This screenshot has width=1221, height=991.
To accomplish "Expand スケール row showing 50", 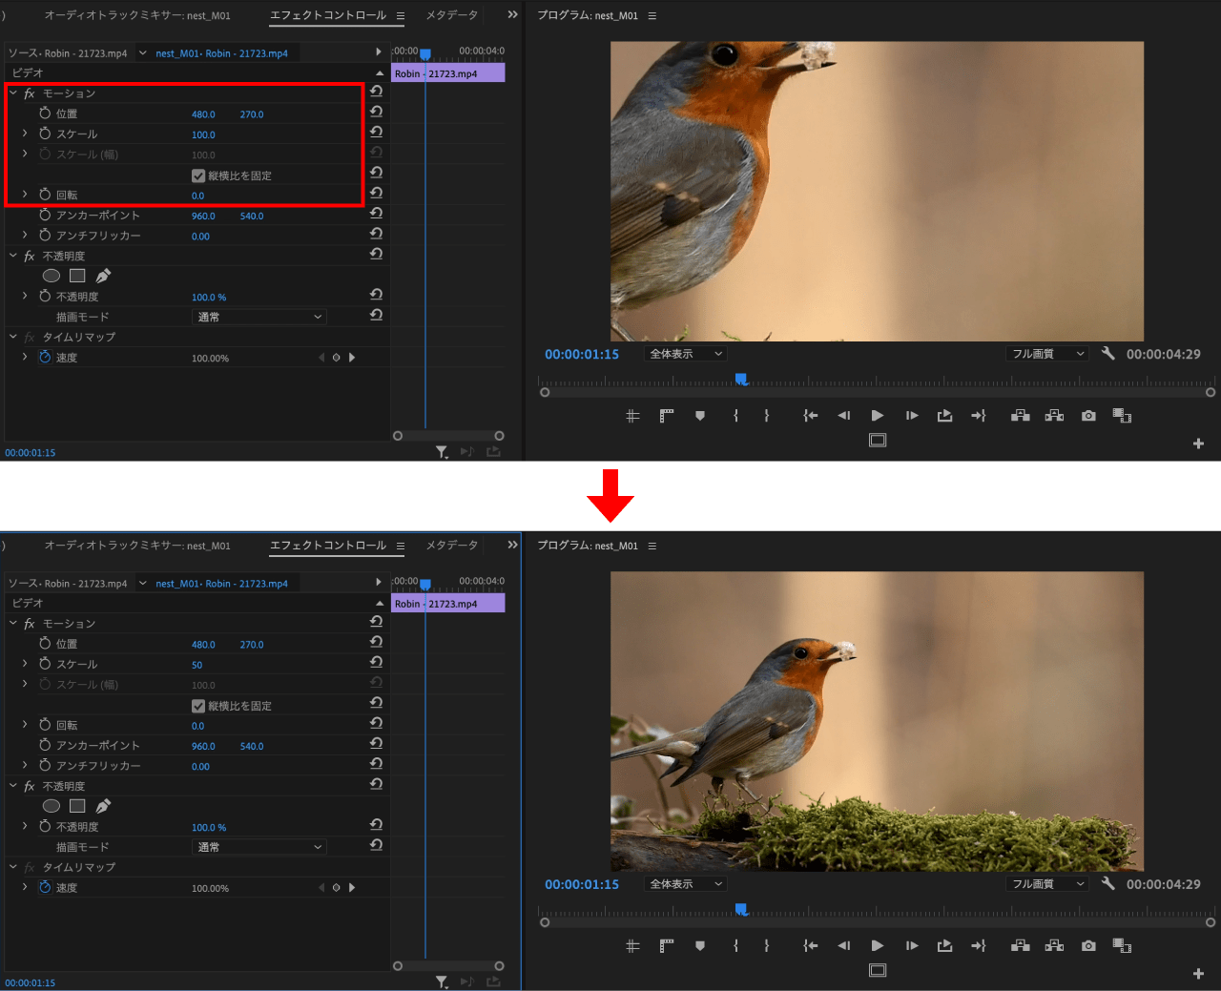I will click(x=25, y=663).
